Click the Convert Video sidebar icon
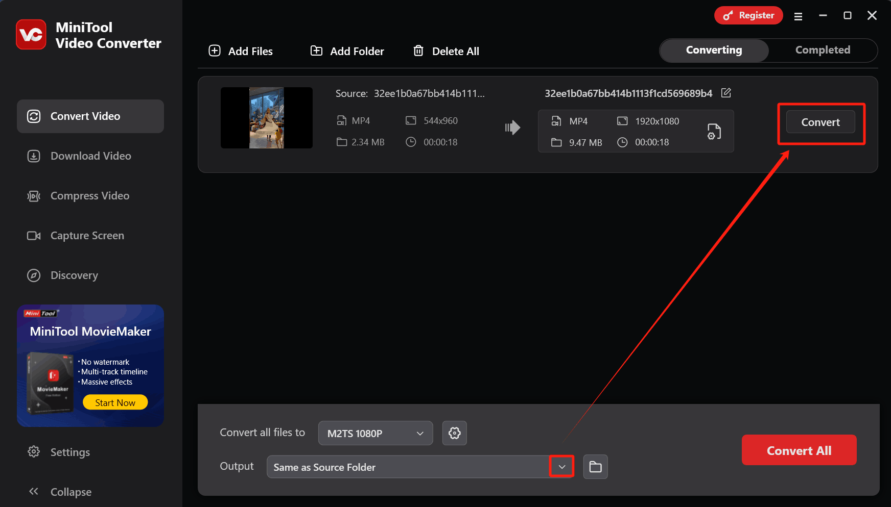 [34, 116]
